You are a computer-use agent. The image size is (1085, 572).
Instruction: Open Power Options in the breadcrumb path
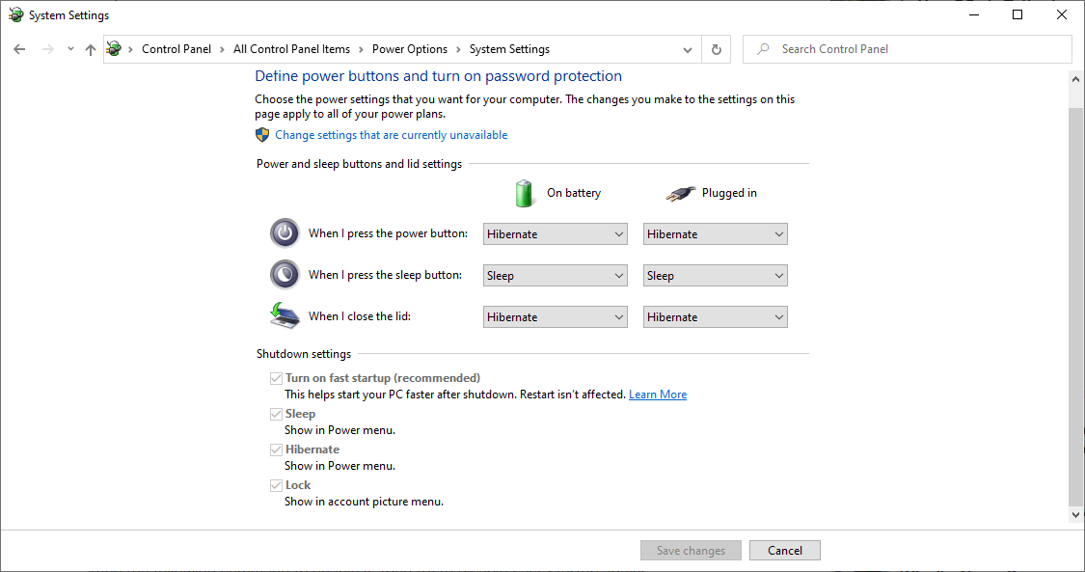click(410, 49)
